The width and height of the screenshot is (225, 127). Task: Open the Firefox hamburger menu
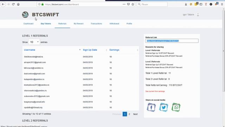tap(222, 4)
